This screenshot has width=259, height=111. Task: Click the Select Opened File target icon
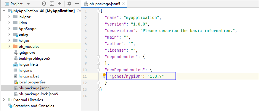click(x=44, y=4)
